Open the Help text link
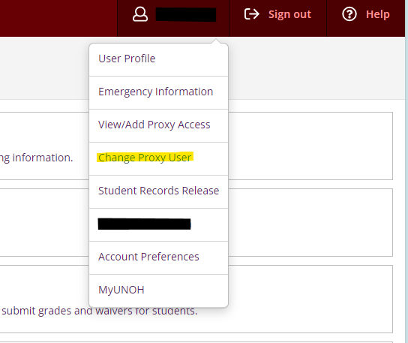Viewport: 408px width, 343px height. 378,14
